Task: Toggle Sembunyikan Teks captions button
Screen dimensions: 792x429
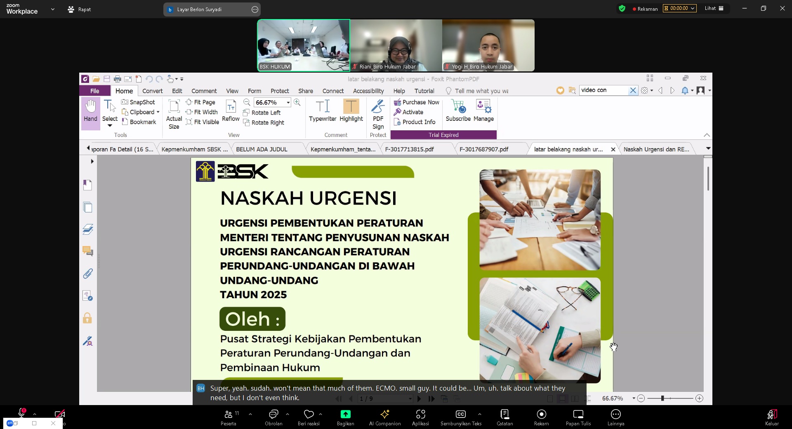Action: pos(460,415)
